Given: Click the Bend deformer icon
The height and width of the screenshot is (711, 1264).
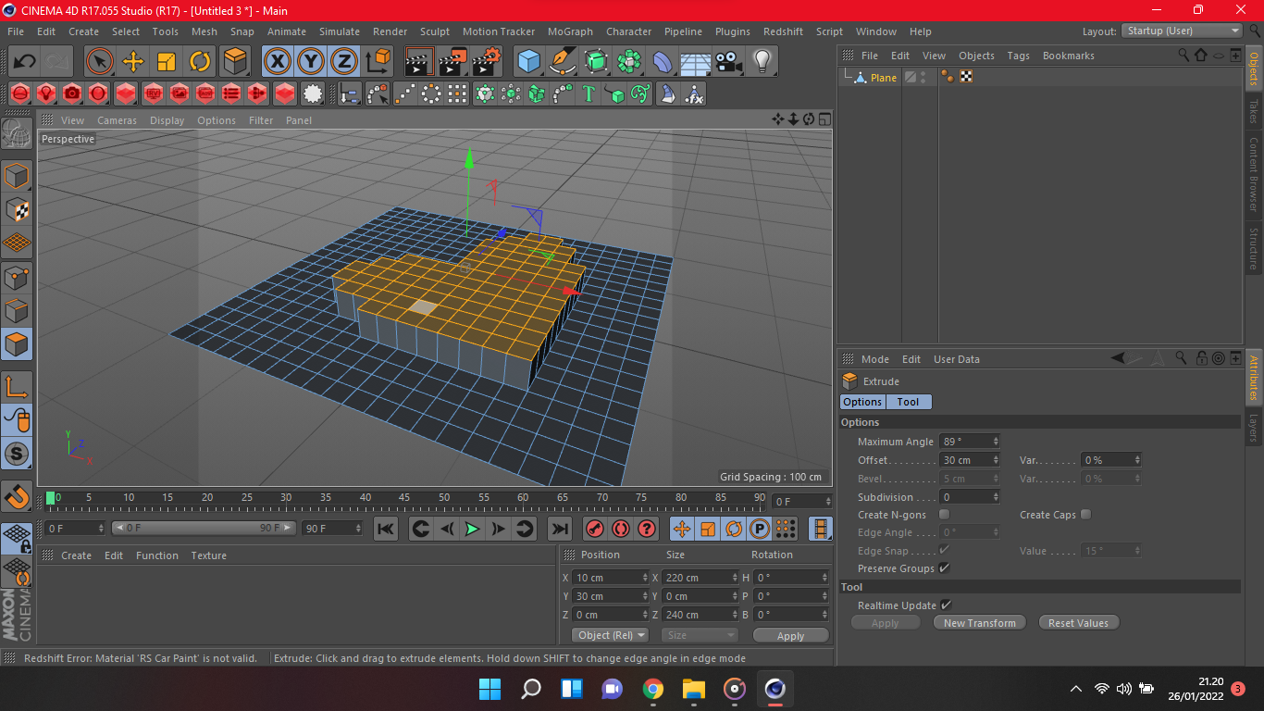Looking at the screenshot, I should [x=663, y=62].
